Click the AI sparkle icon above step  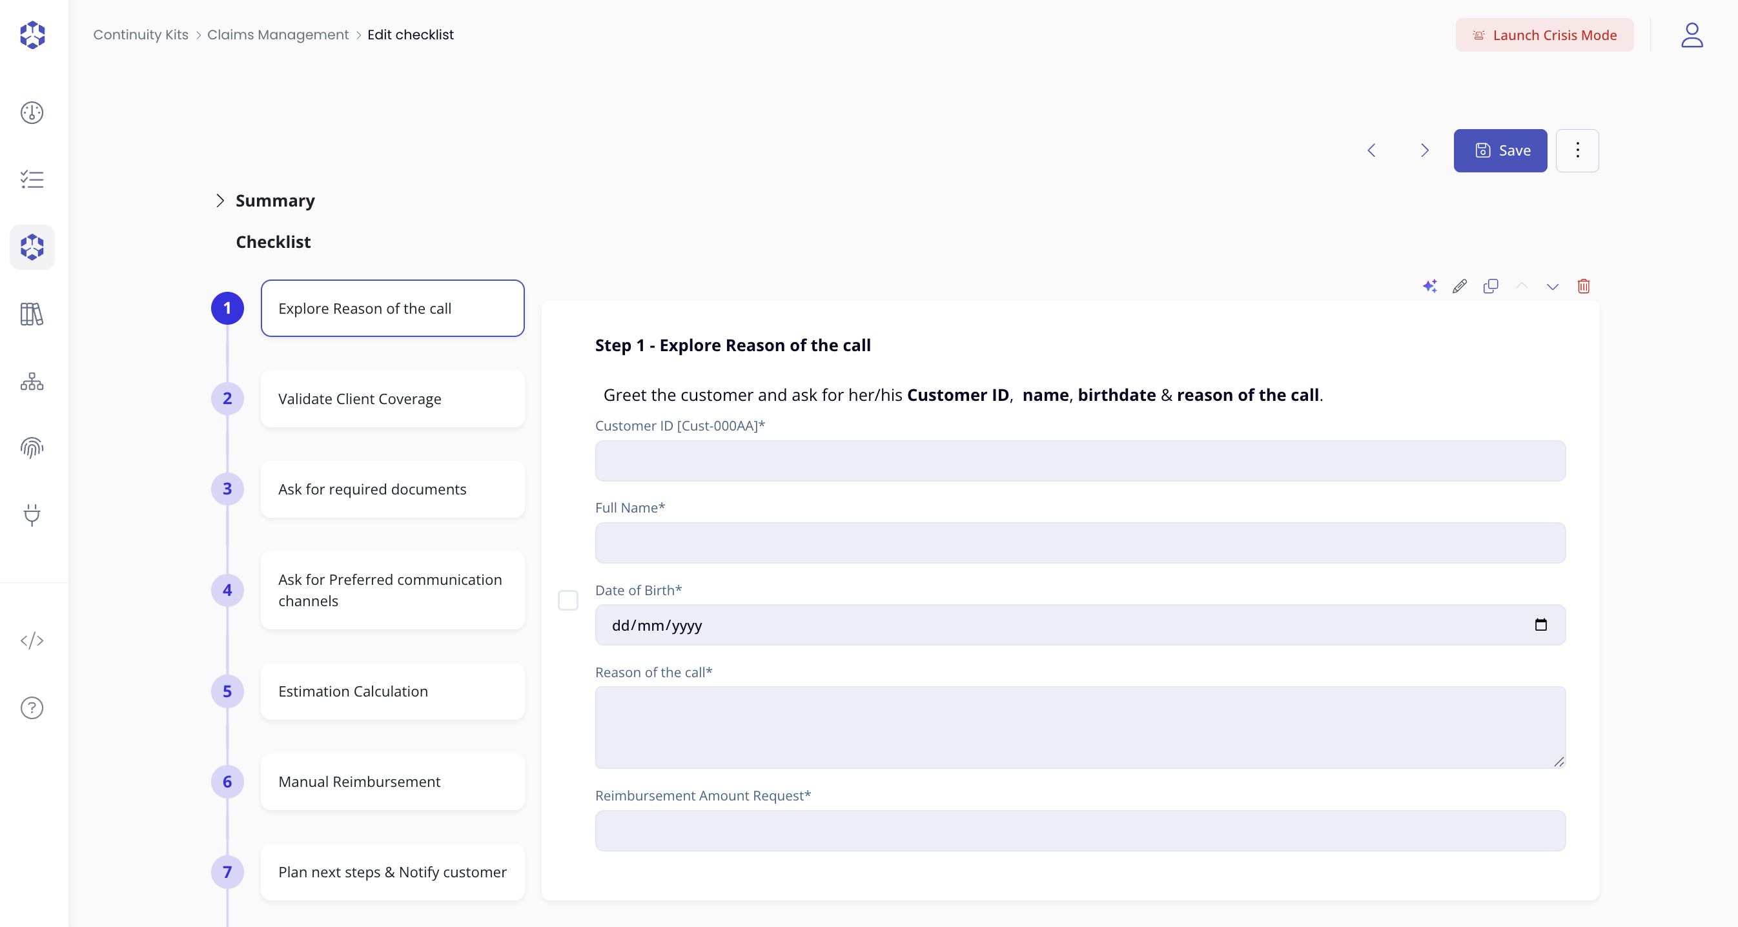[x=1429, y=286]
